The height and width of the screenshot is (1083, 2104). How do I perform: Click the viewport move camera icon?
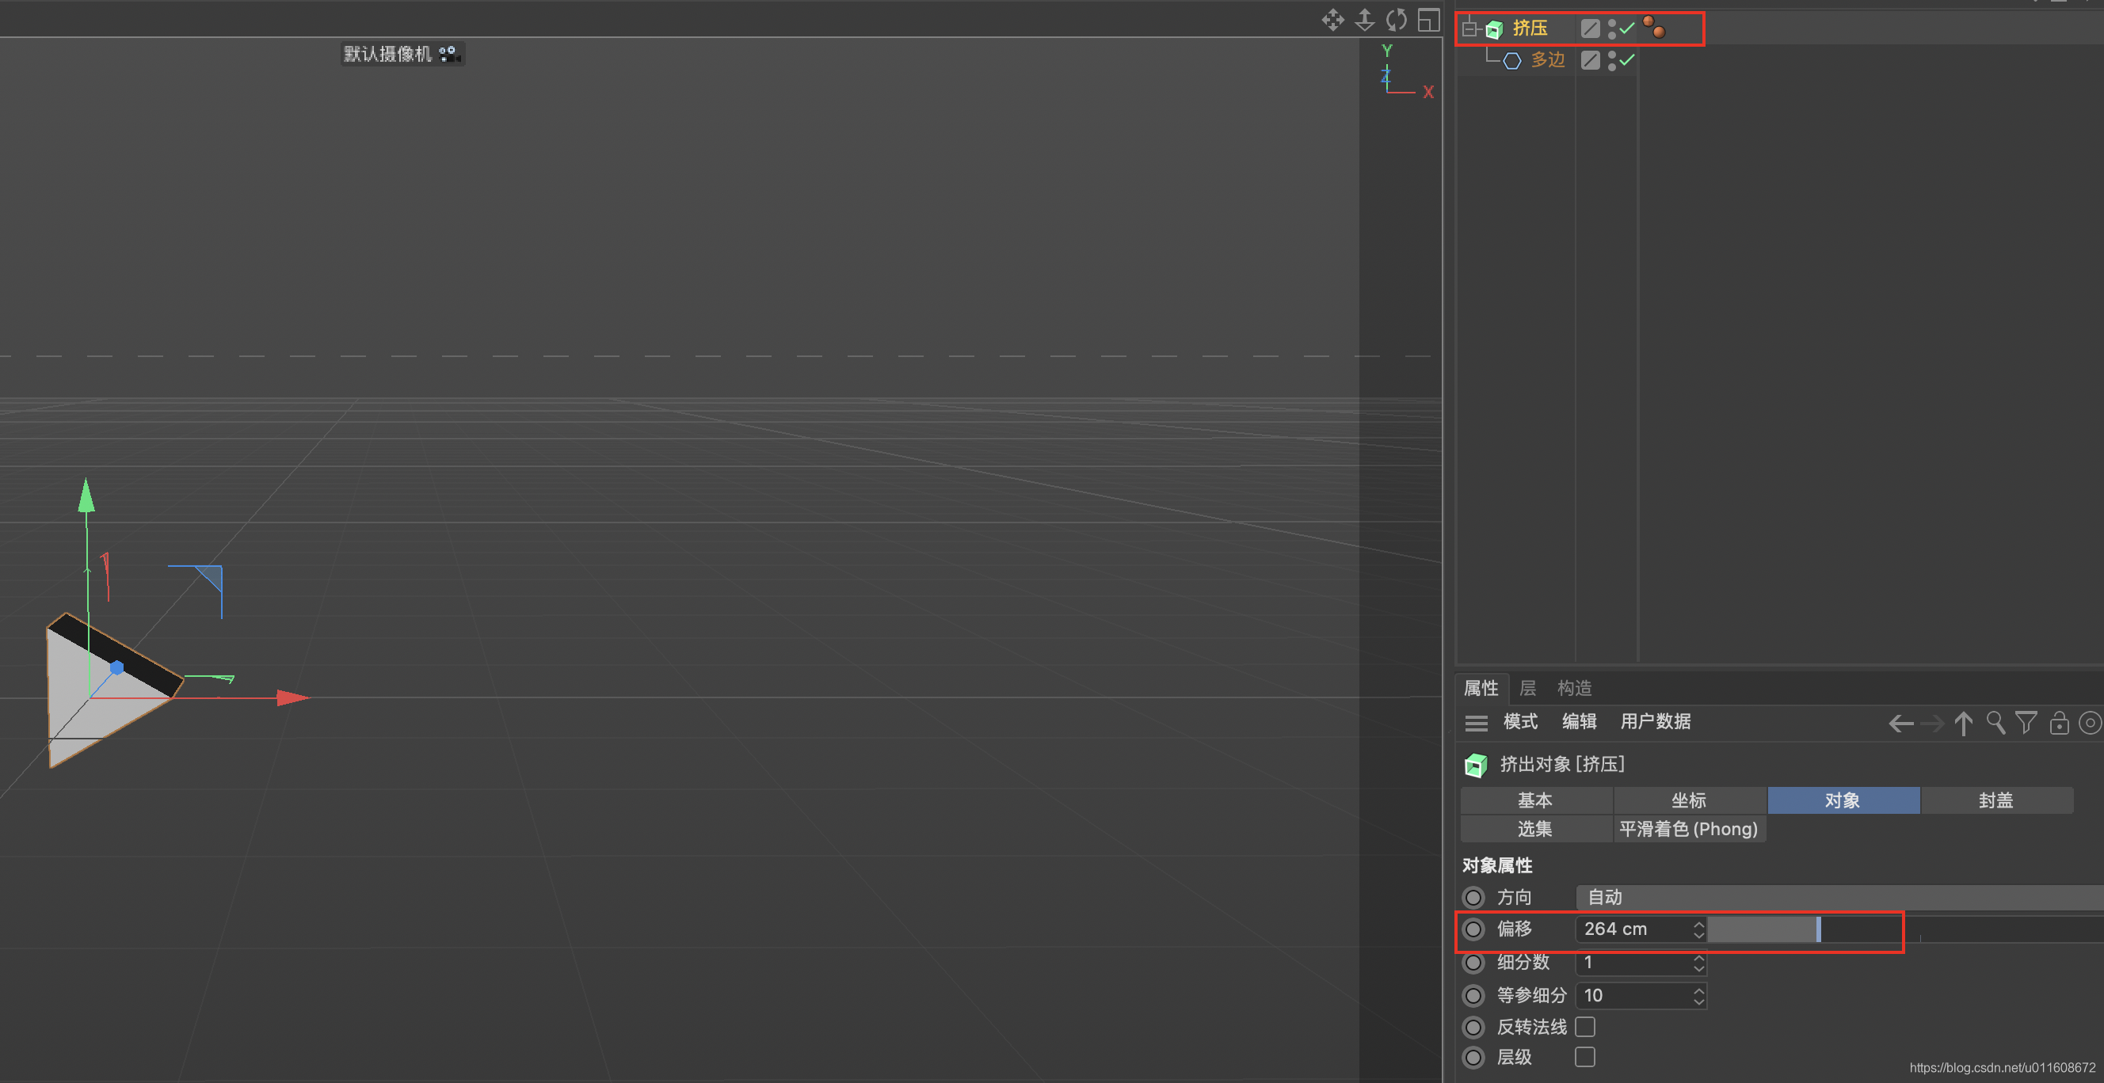pyautogui.click(x=1332, y=20)
